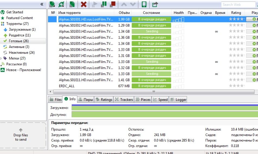Click Drop files to send area
This screenshot has width=258, height=154.
click(x=21, y=135)
